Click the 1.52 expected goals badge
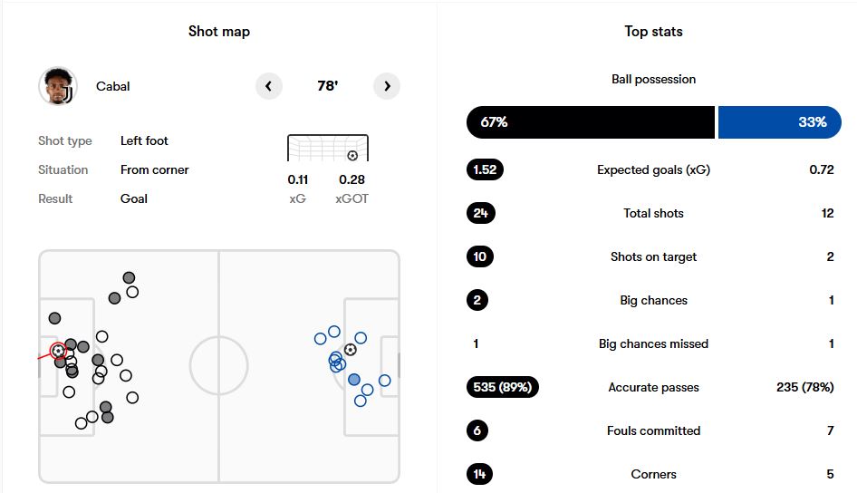Screen dimensions: 857x493 coord(485,169)
